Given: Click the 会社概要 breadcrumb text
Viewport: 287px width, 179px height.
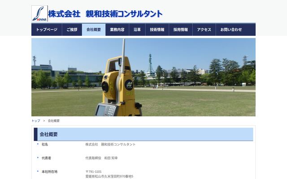Looking at the screenshot, I should 54,121.
